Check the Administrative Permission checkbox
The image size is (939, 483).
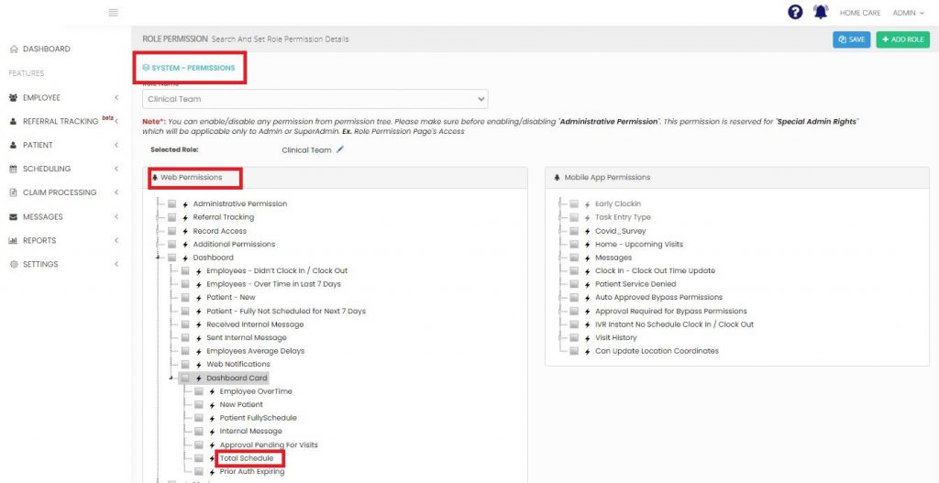tap(172, 204)
